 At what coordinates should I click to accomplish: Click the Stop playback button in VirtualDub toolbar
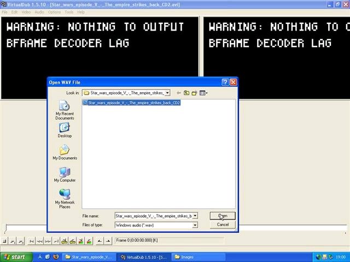pos(4,241)
